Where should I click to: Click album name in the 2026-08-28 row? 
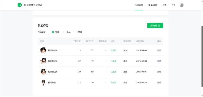coord(52,83)
